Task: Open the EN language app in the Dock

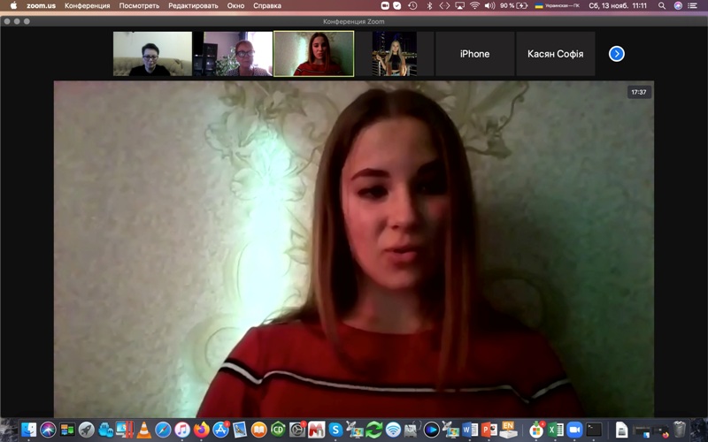Action: (x=508, y=430)
